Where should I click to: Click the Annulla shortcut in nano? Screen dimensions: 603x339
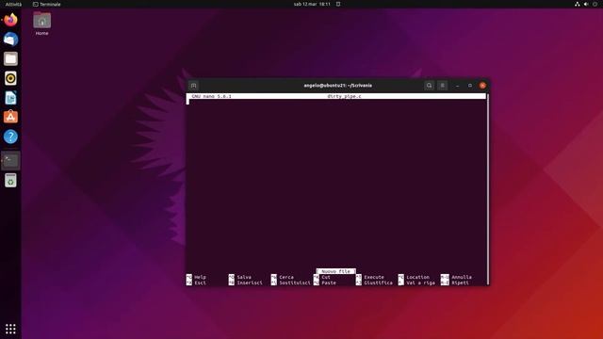[x=456, y=277]
